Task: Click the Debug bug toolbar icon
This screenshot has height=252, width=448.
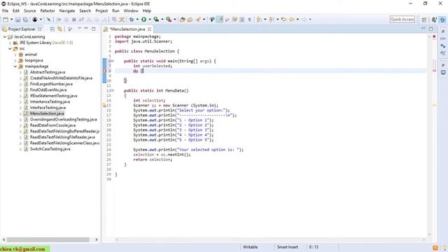Action: coord(132,20)
